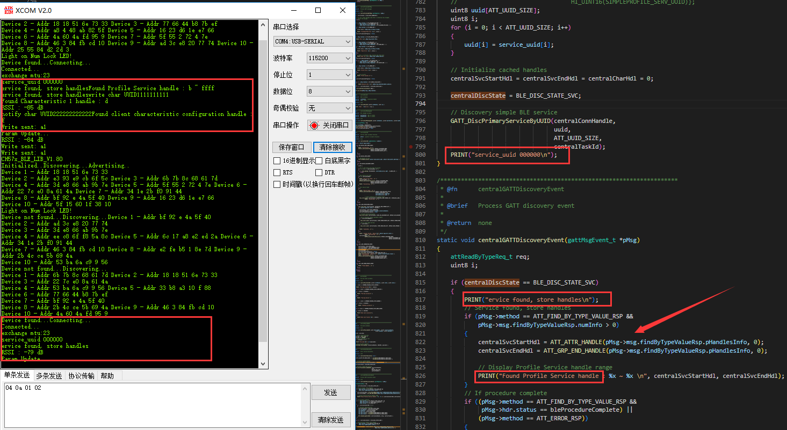Enable the 16进制显示 hex display checkbox
787x430 pixels.
click(x=277, y=161)
